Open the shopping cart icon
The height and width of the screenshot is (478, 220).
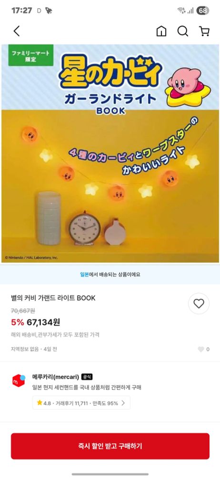(204, 31)
